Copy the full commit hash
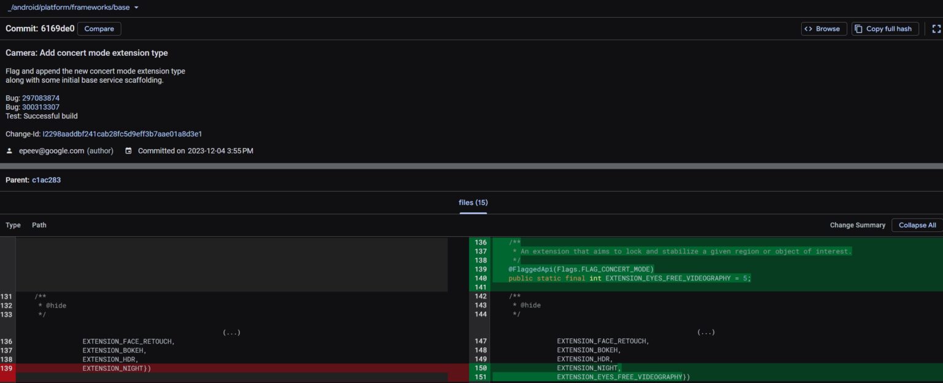The image size is (943, 383). [x=885, y=29]
